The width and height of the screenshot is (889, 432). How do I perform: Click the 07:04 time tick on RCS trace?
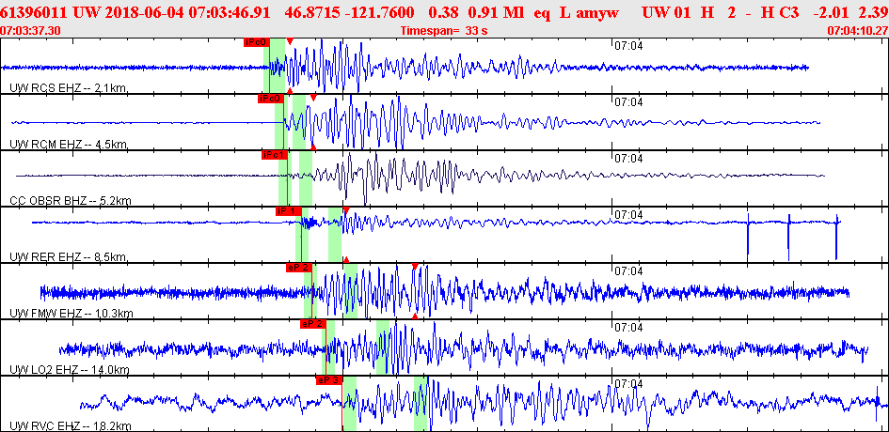coord(628,45)
